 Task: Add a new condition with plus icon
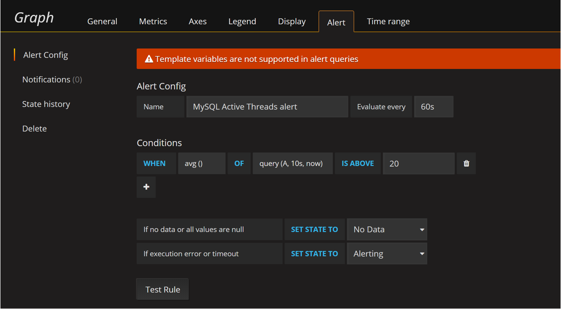[x=146, y=187]
